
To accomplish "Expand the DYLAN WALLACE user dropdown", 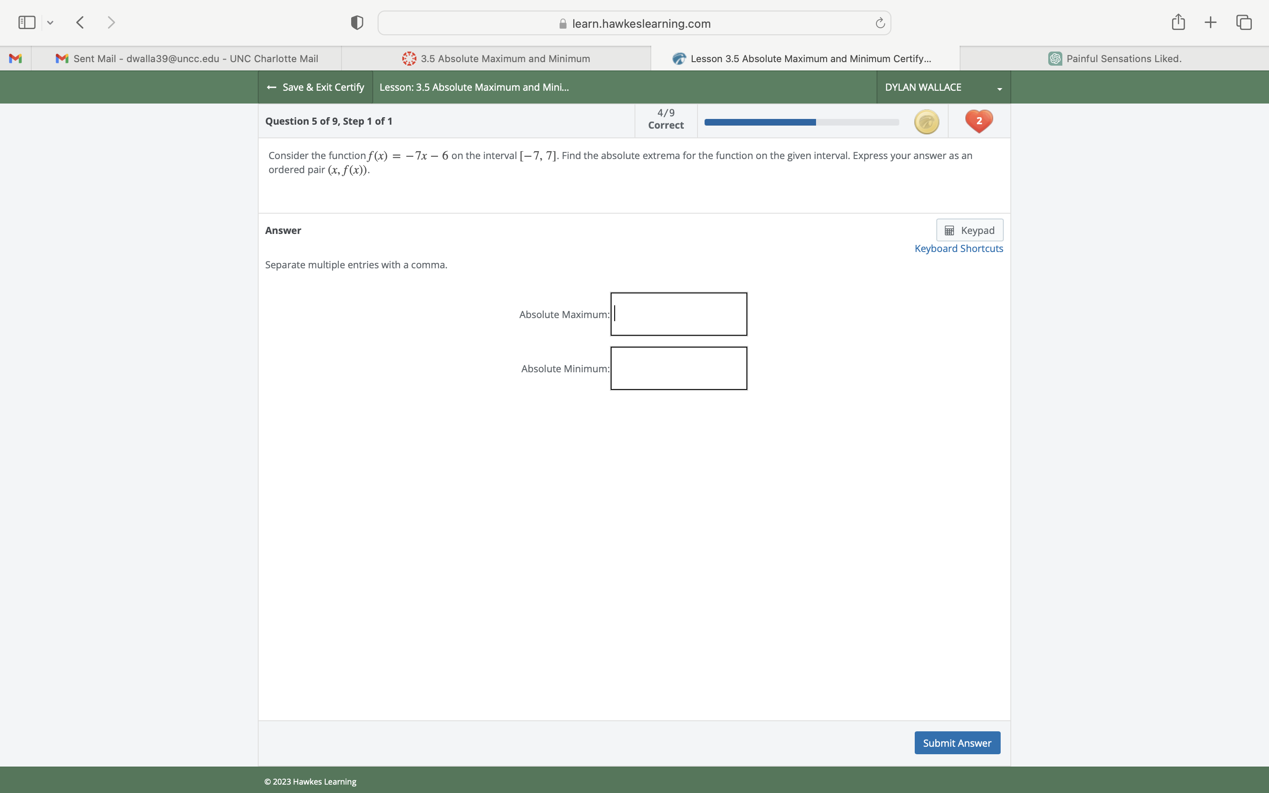I will tap(943, 87).
